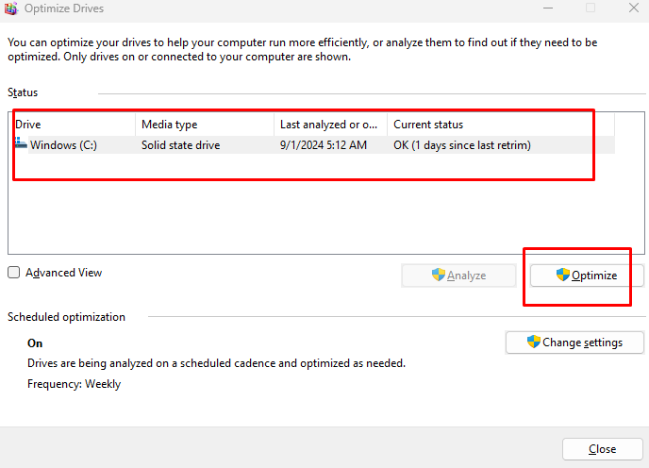Open Change settings for scheduled optimization
The height and width of the screenshot is (468, 649).
(x=574, y=342)
